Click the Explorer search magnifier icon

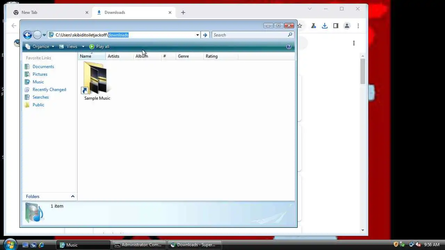click(290, 35)
